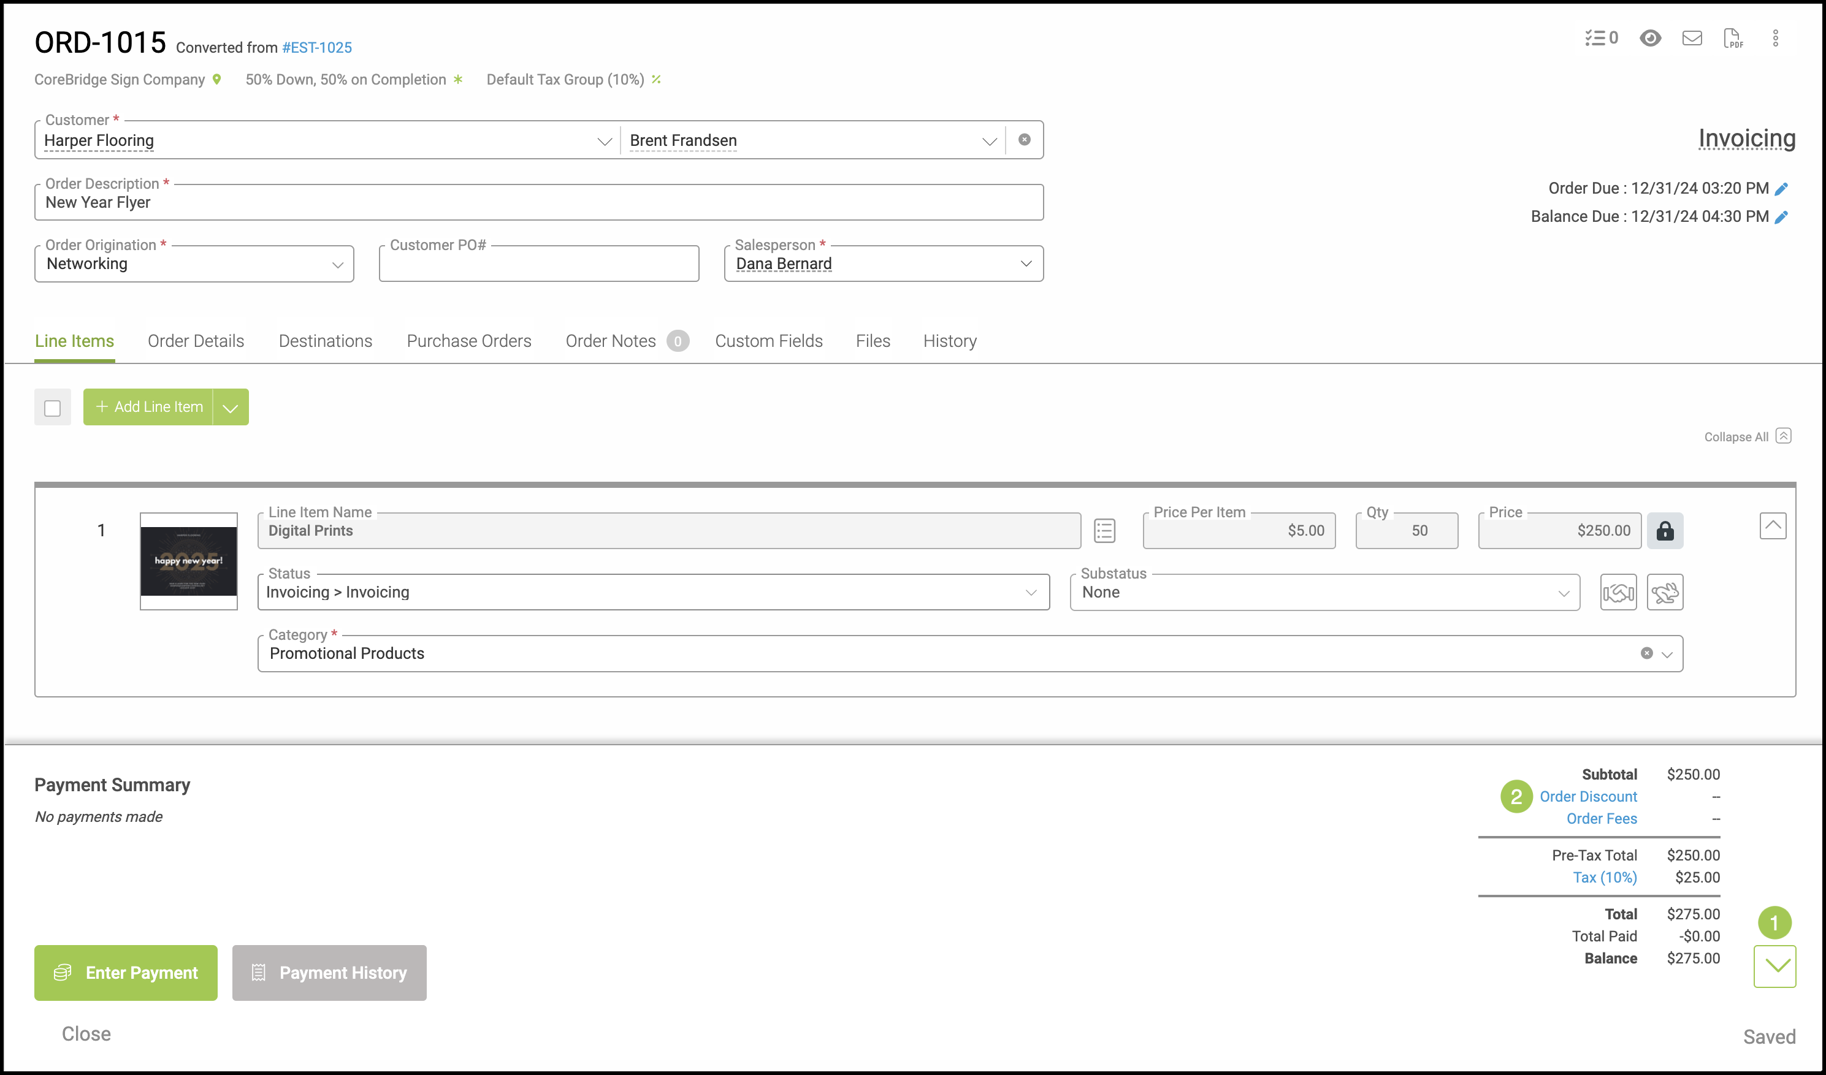The image size is (1826, 1075).
Task: Open the line item details list icon
Action: (x=1104, y=531)
